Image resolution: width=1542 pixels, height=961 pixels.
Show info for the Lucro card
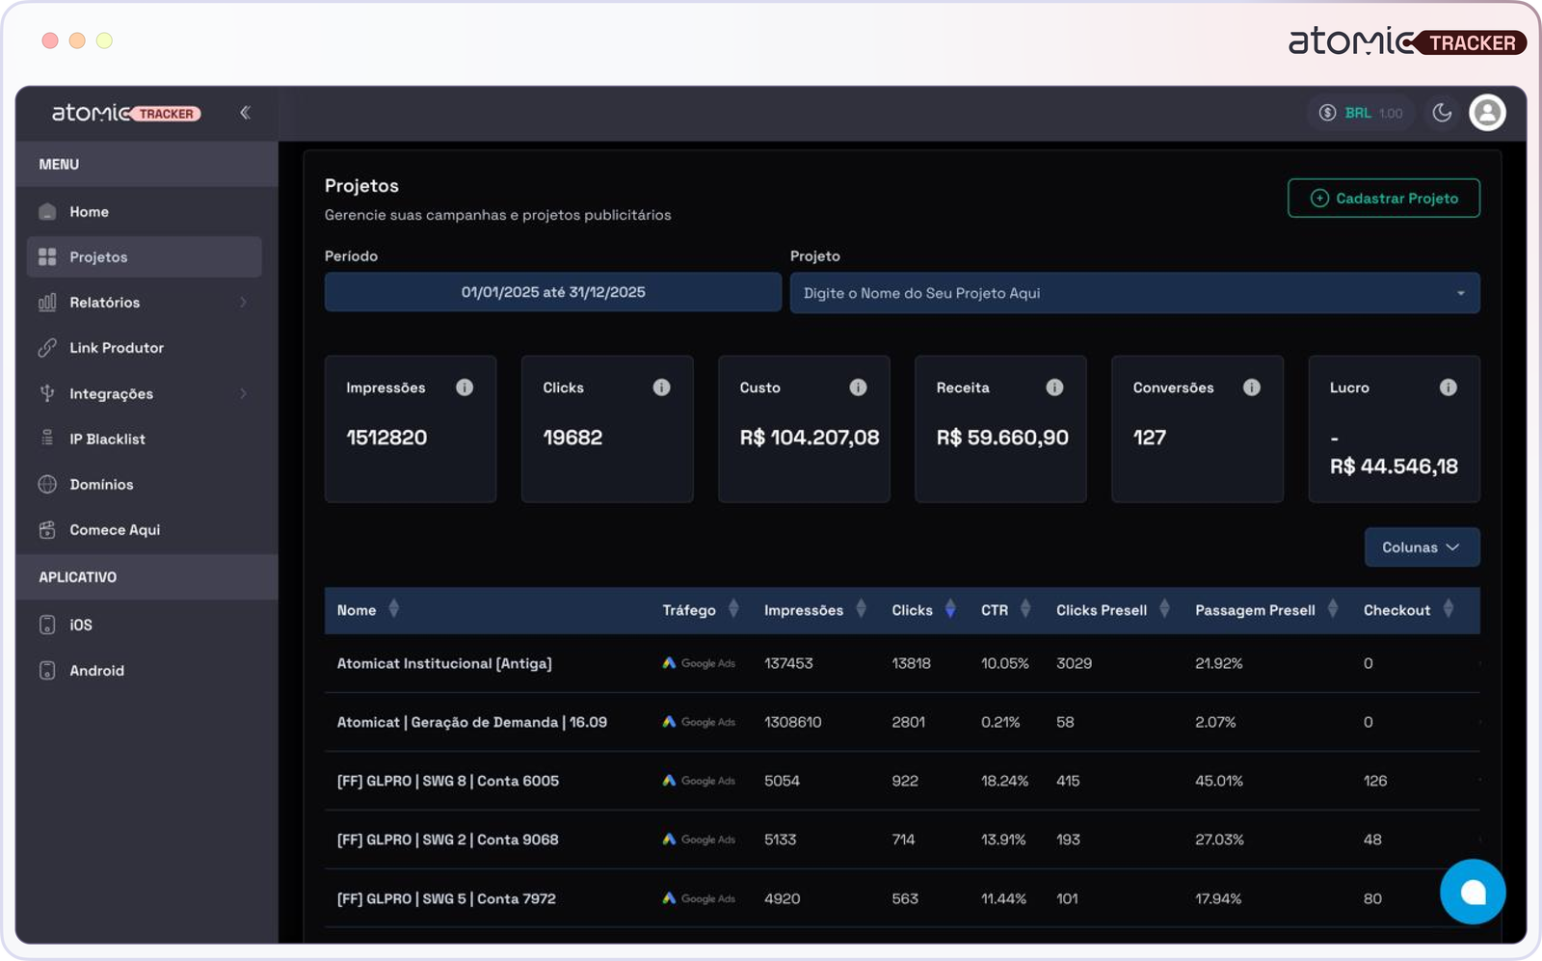pos(1448,387)
